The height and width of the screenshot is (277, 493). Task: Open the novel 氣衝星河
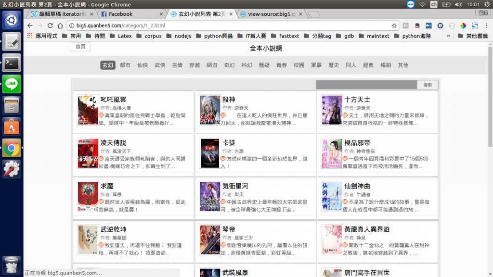coord(235,186)
